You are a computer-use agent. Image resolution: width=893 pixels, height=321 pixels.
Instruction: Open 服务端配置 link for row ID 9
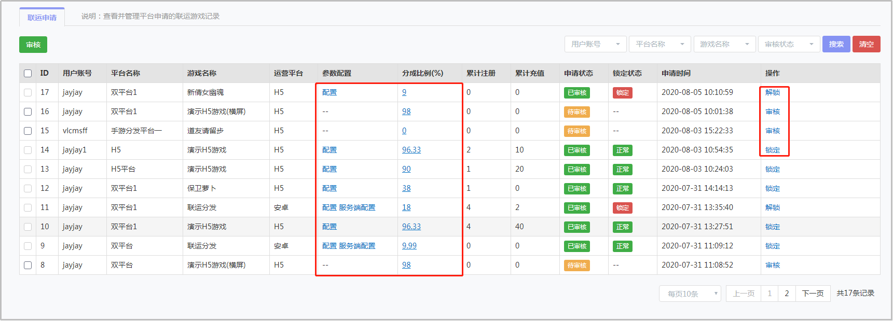point(357,246)
